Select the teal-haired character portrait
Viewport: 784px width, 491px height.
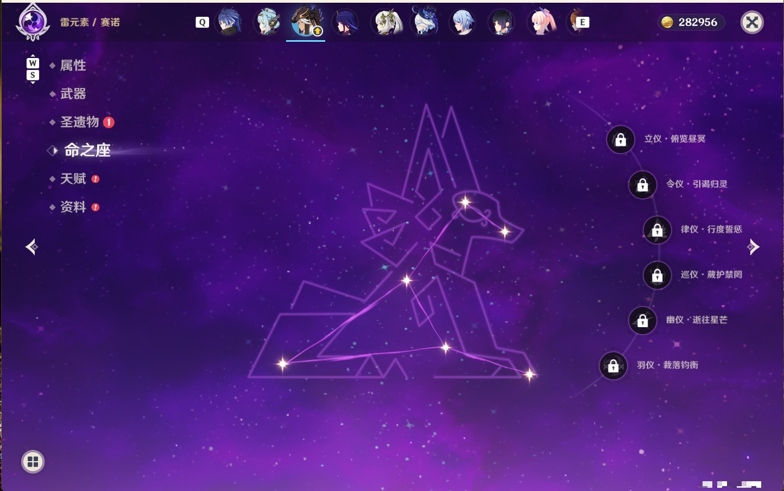click(268, 22)
